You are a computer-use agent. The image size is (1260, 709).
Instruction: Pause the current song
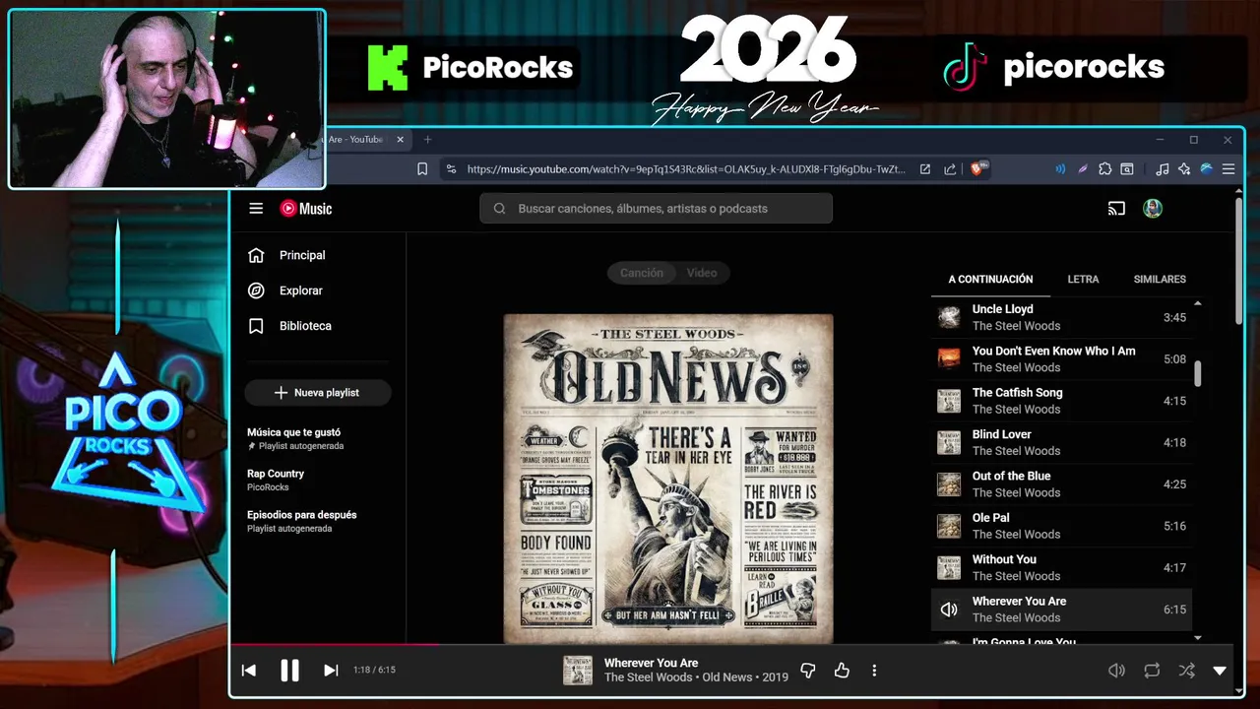(289, 671)
